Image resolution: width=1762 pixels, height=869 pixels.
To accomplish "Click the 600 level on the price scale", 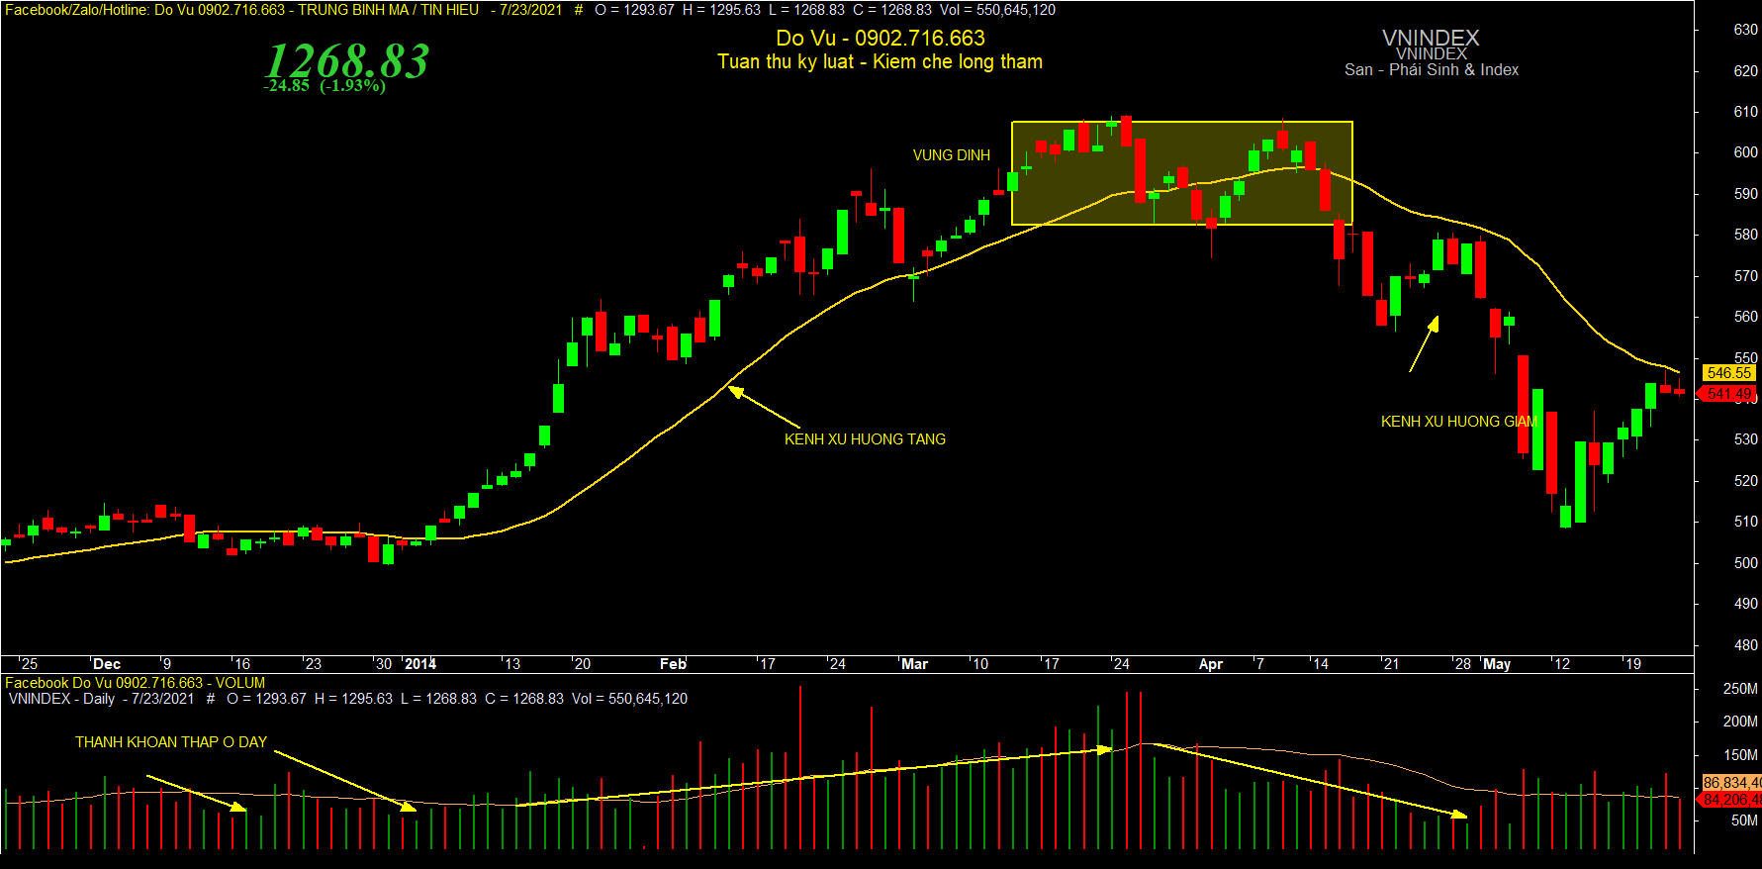I will pos(1745,152).
